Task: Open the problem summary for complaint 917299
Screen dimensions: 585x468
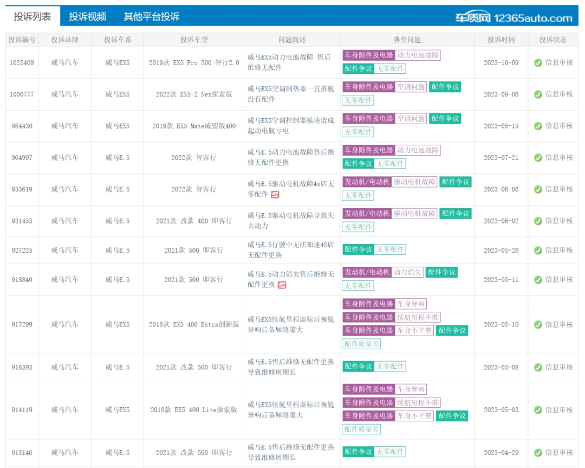Action: coord(291,325)
